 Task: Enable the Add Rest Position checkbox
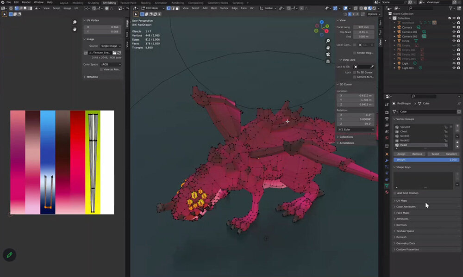395,193
